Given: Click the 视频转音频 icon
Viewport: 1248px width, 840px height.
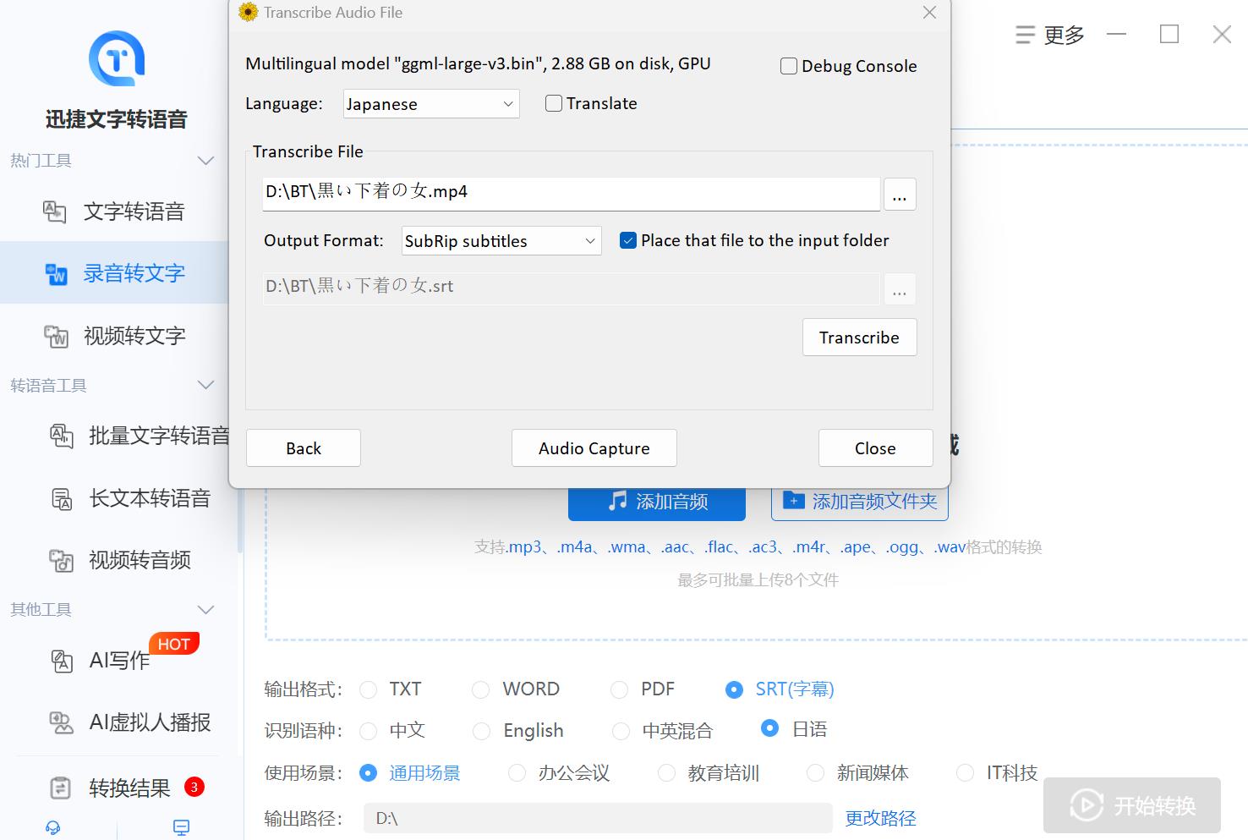Looking at the screenshot, I should (62, 560).
